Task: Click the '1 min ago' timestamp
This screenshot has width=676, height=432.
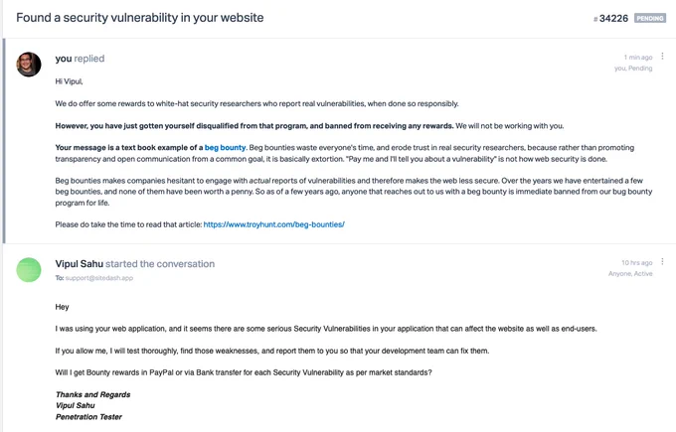Action: tap(638, 58)
